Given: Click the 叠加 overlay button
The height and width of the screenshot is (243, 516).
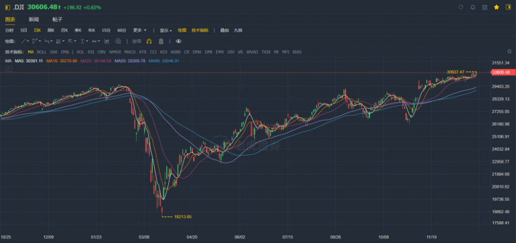Looking at the screenshot, I should (x=224, y=30).
